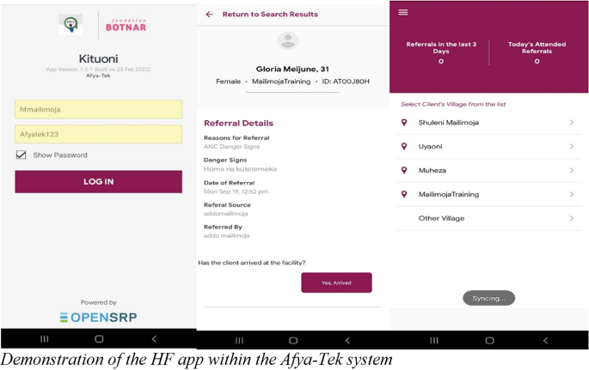Expand MailimojaTraining chevron arrow

pyautogui.click(x=572, y=195)
